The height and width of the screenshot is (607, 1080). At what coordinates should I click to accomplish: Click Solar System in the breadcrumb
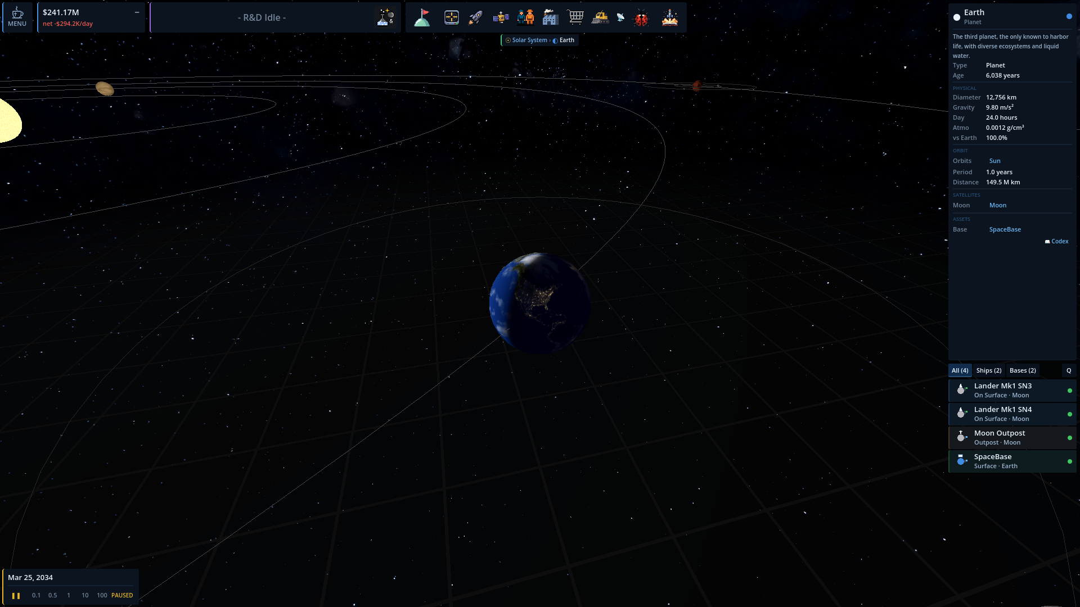[529, 40]
